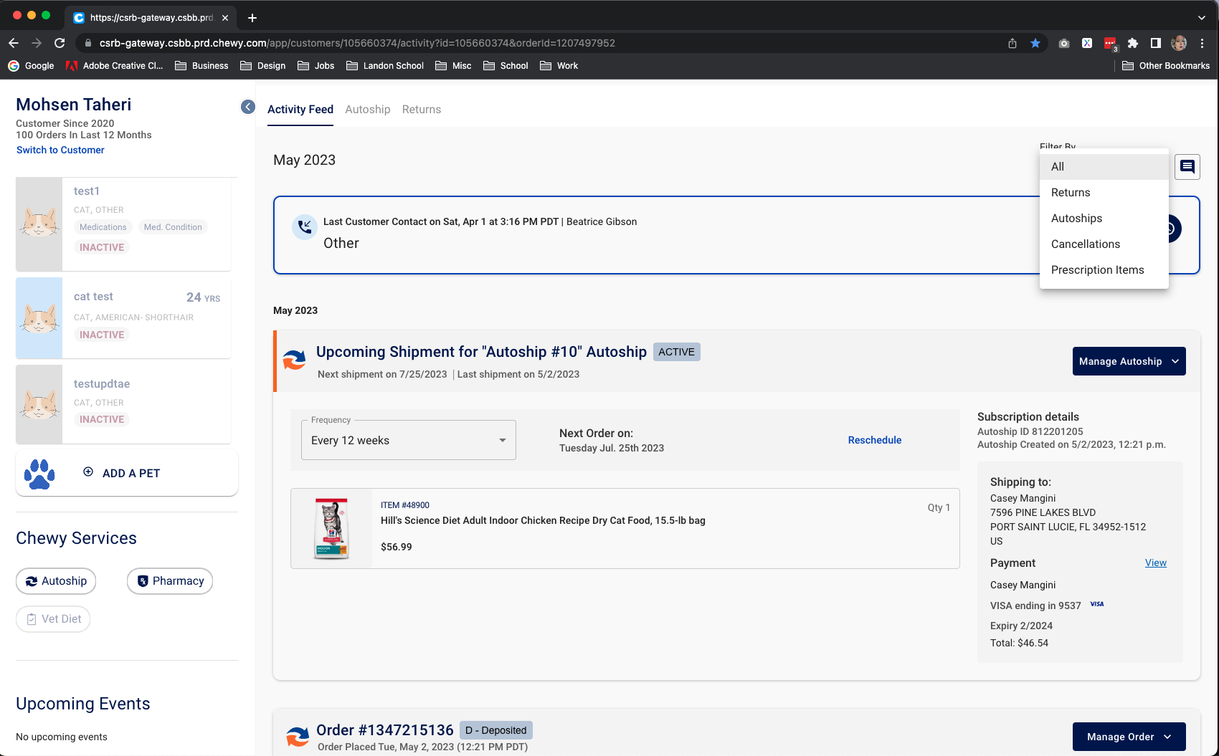Expand the Frequency Every 12 weeks dropdown

click(409, 440)
